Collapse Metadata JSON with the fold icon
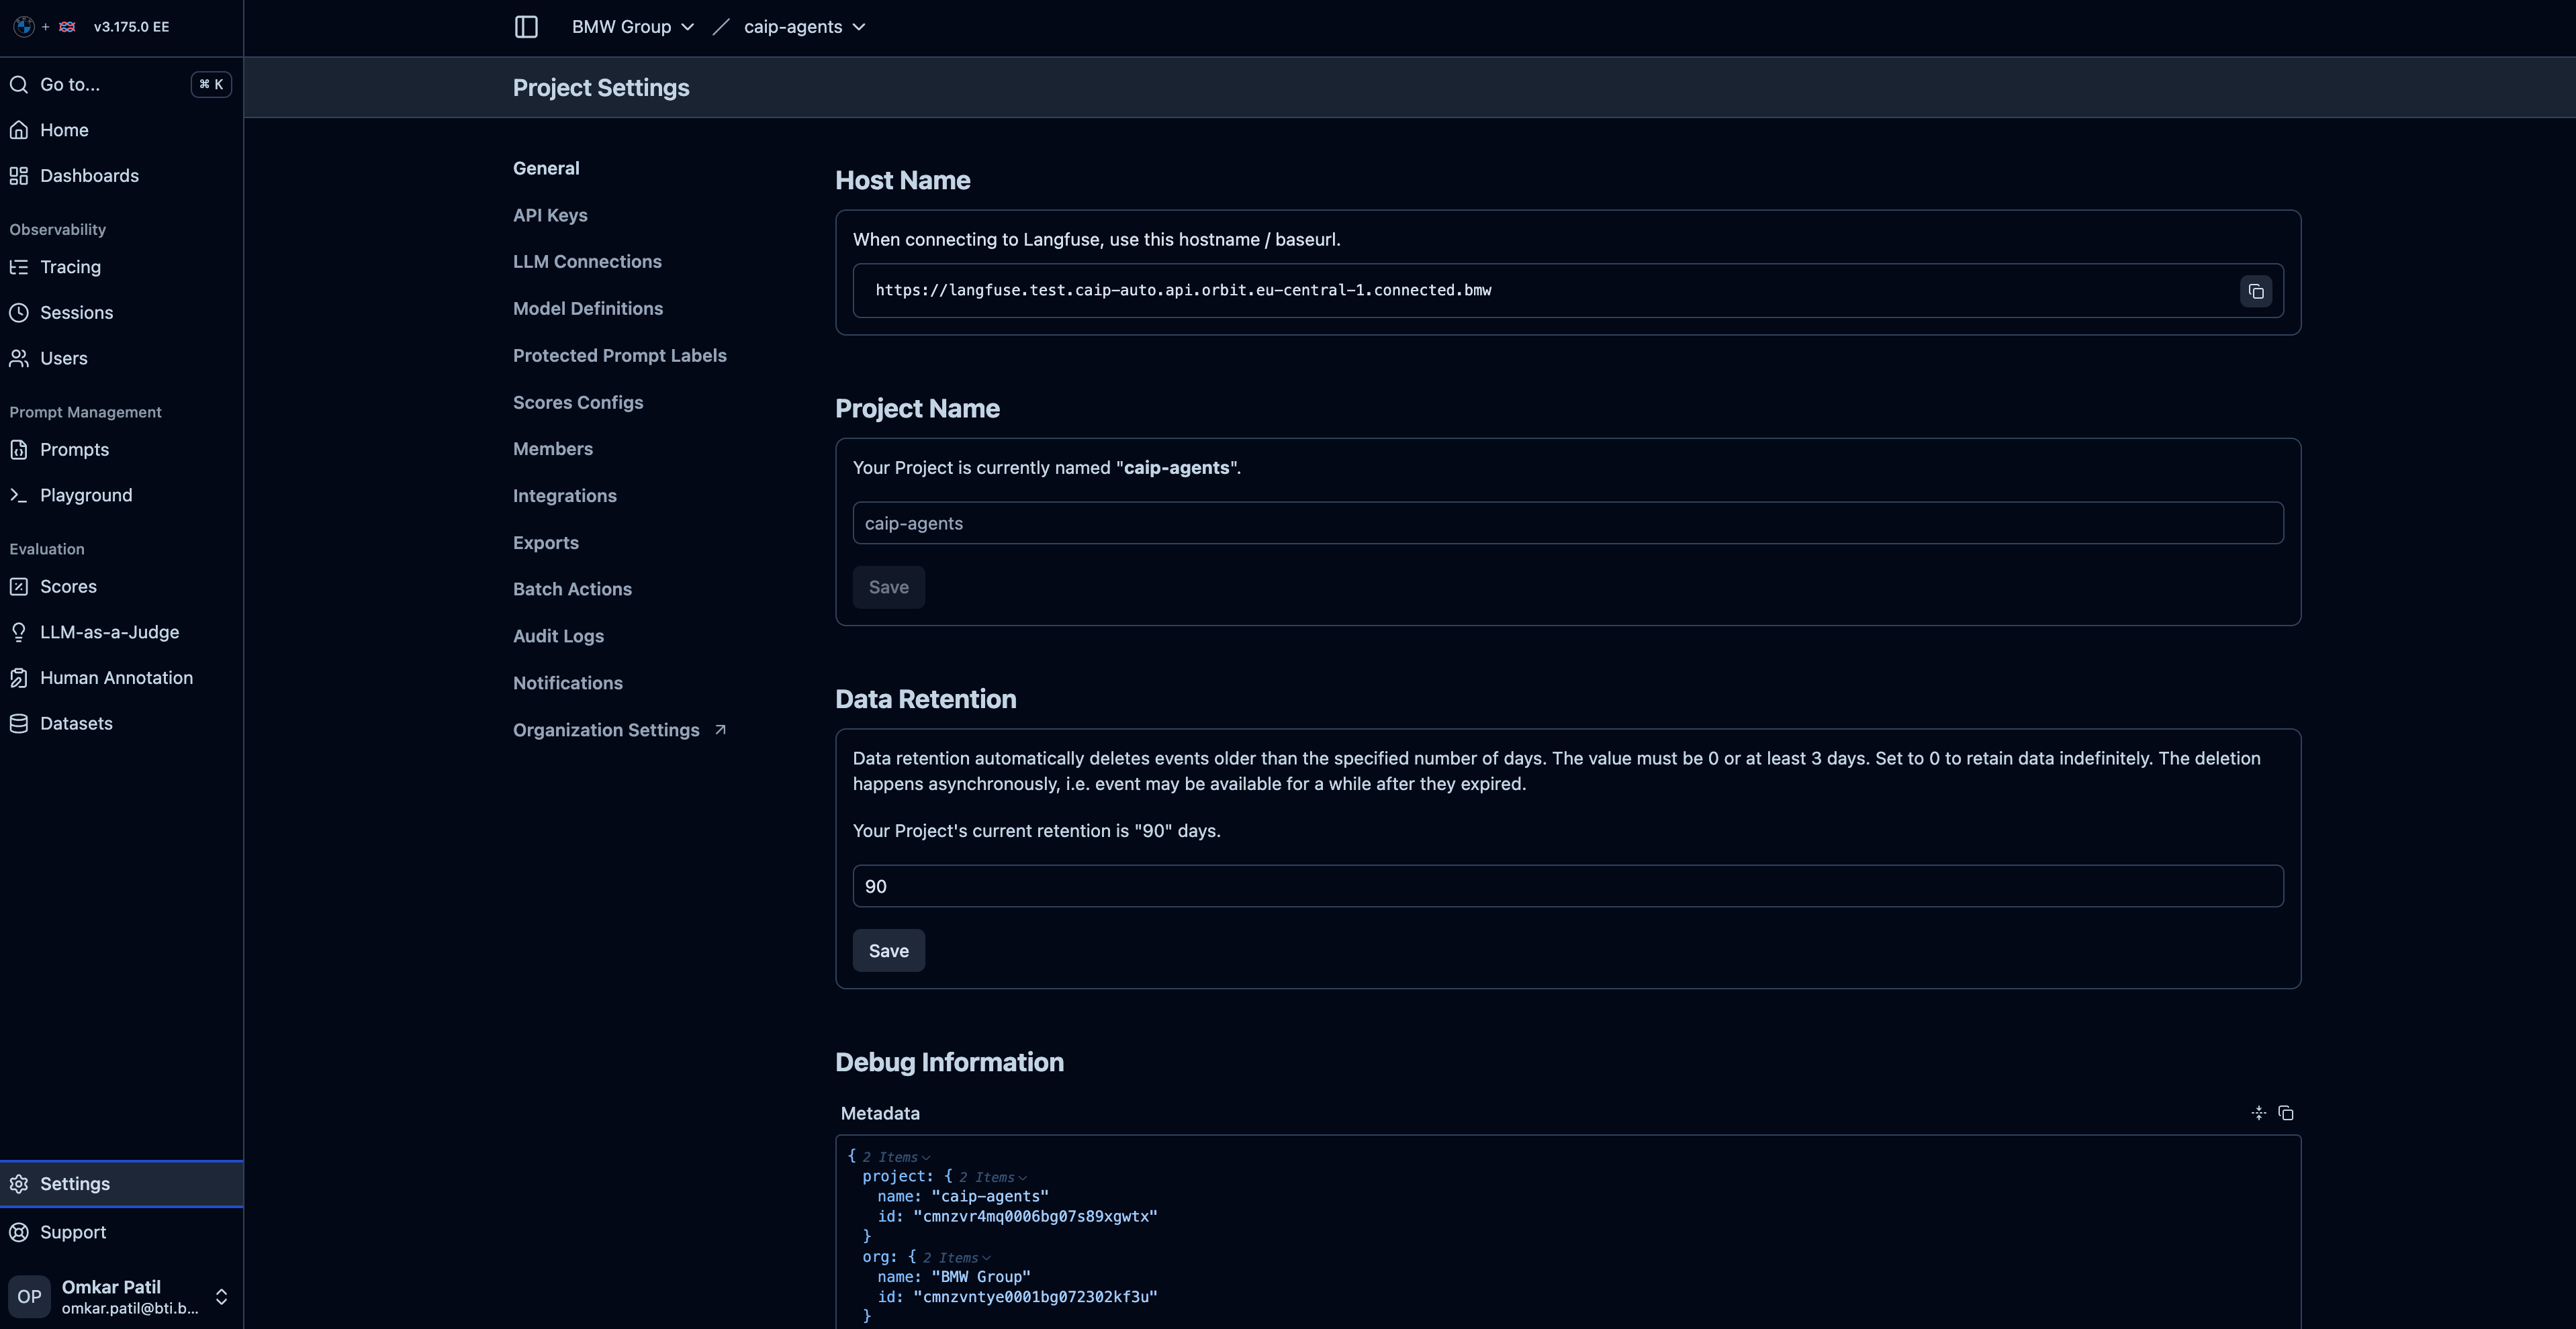Viewport: 2576px width, 1329px height. pyautogui.click(x=2259, y=1113)
